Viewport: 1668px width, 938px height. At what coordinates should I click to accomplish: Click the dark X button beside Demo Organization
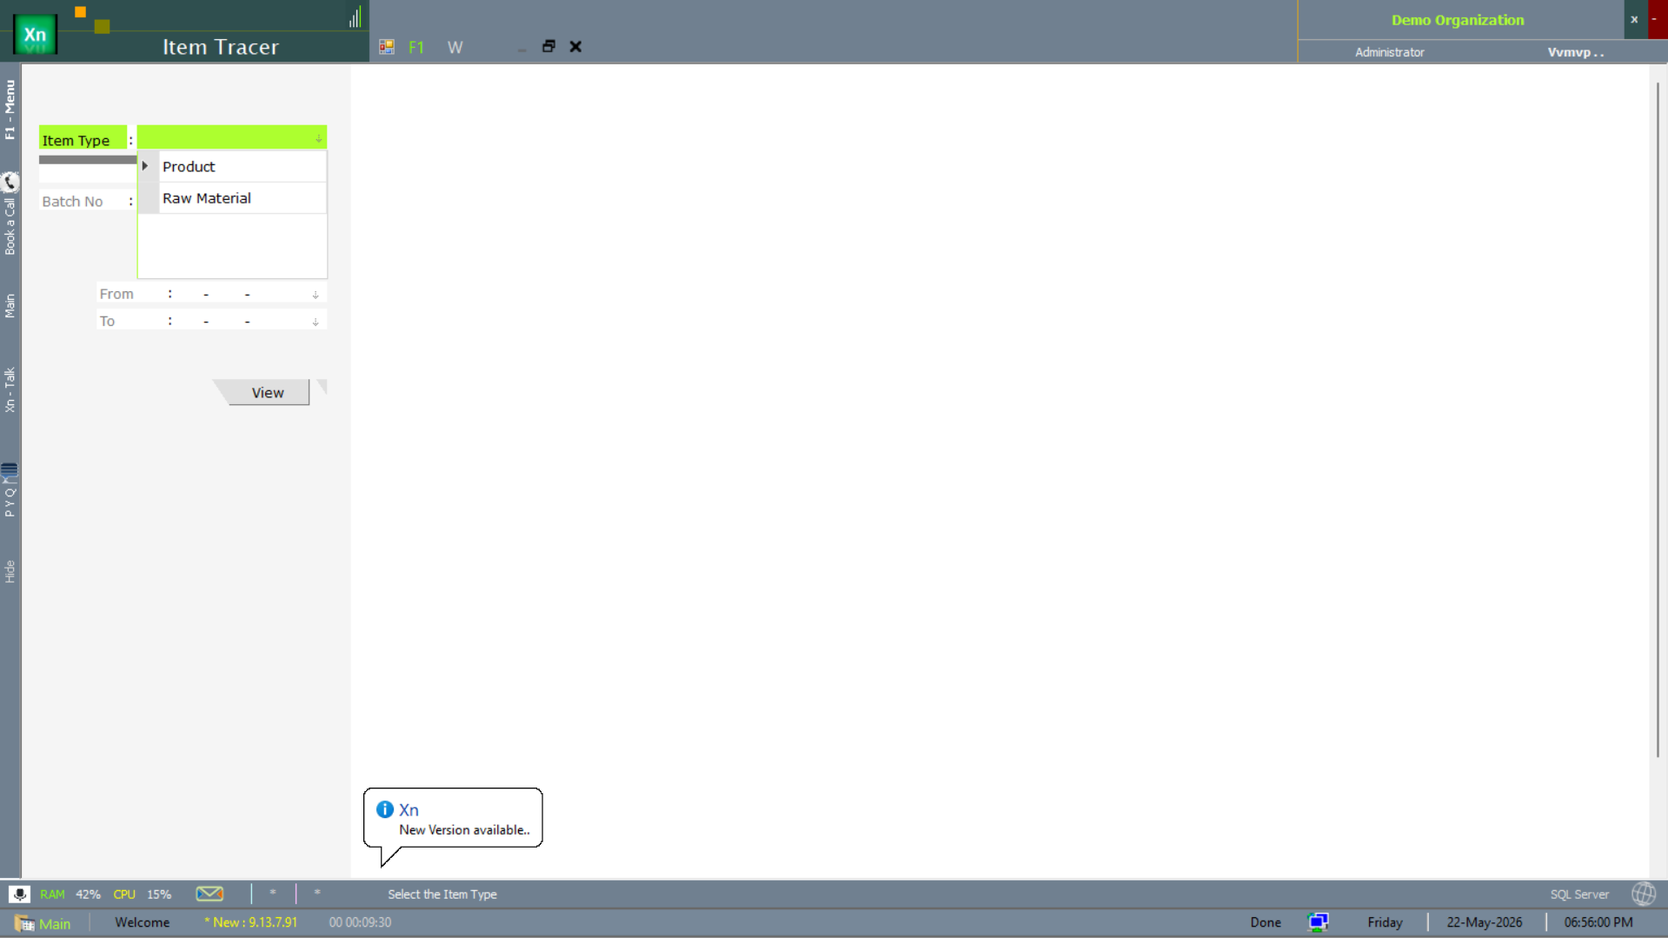pos(1634,19)
